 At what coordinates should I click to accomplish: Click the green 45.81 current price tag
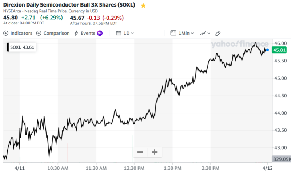point(279,50)
